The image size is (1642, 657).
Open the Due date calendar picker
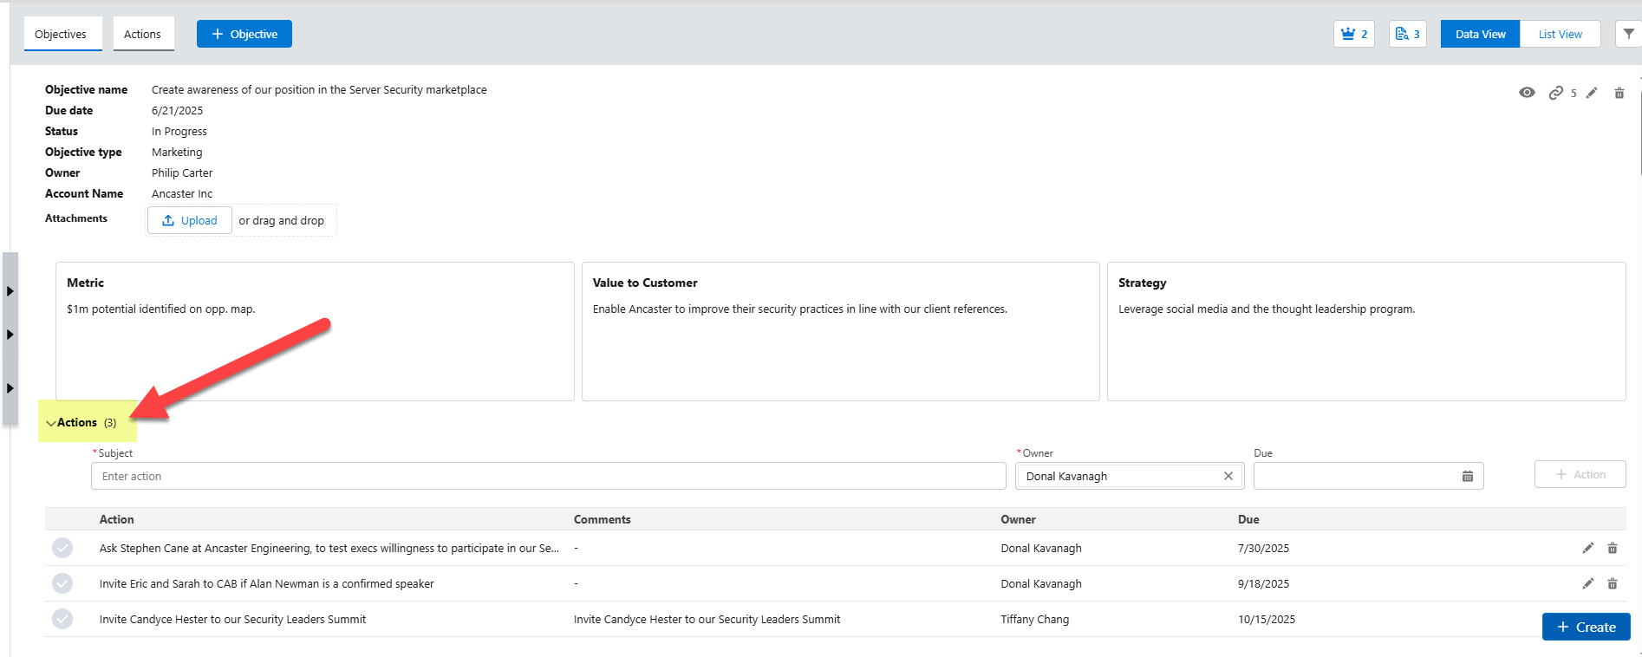pyautogui.click(x=1467, y=476)
